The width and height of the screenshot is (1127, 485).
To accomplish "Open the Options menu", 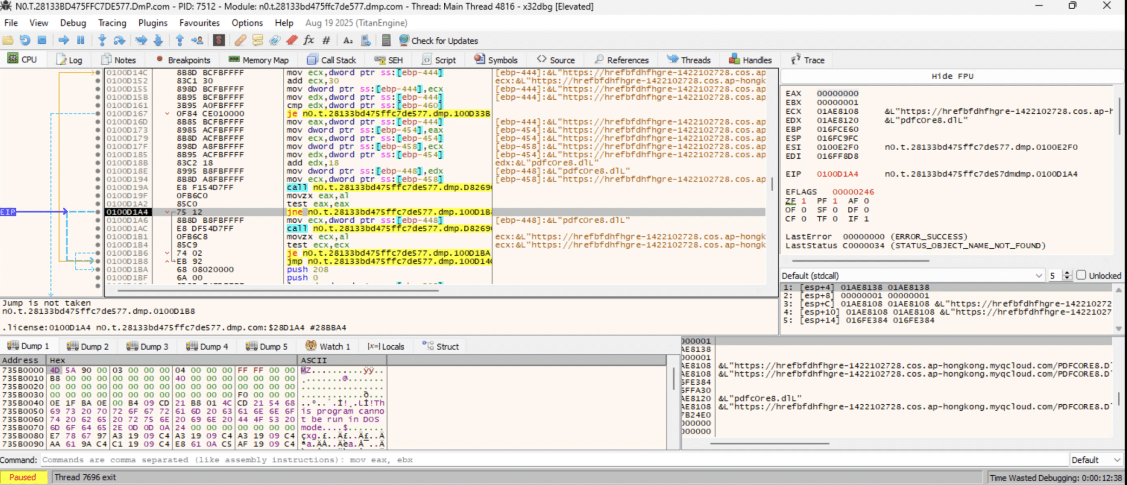I will pos(247,23).
